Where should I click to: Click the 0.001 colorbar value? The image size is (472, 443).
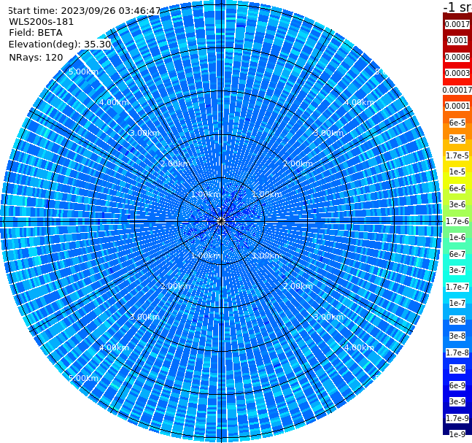pos(457,40)
